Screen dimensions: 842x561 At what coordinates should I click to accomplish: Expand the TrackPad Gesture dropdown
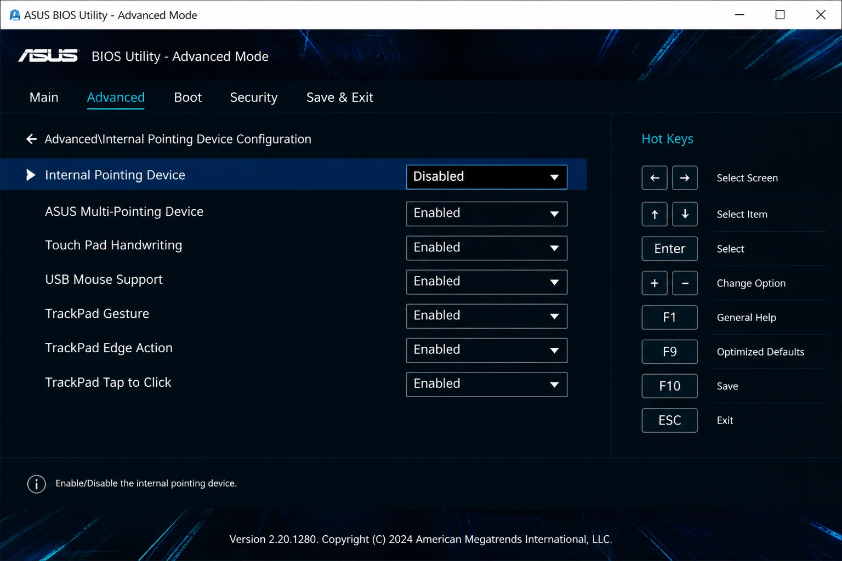click(x=487, y=316)
